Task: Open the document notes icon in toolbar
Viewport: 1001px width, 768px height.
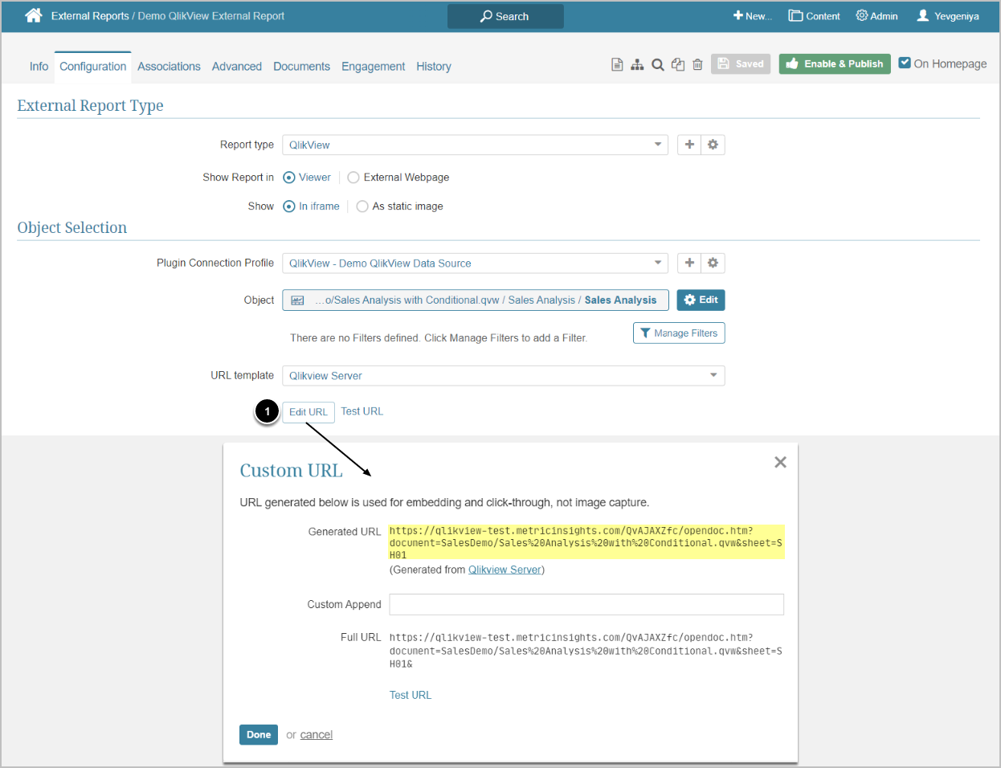Action: point(617,64)
